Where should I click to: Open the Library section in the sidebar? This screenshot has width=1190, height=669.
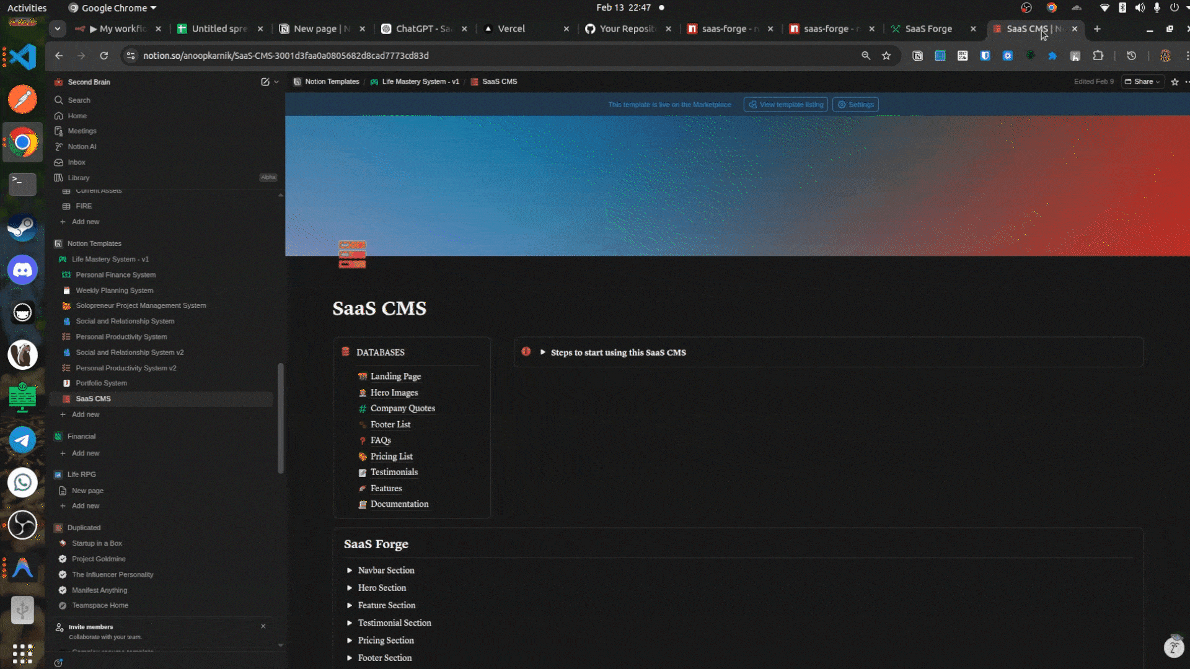click(x=79, y=178)
